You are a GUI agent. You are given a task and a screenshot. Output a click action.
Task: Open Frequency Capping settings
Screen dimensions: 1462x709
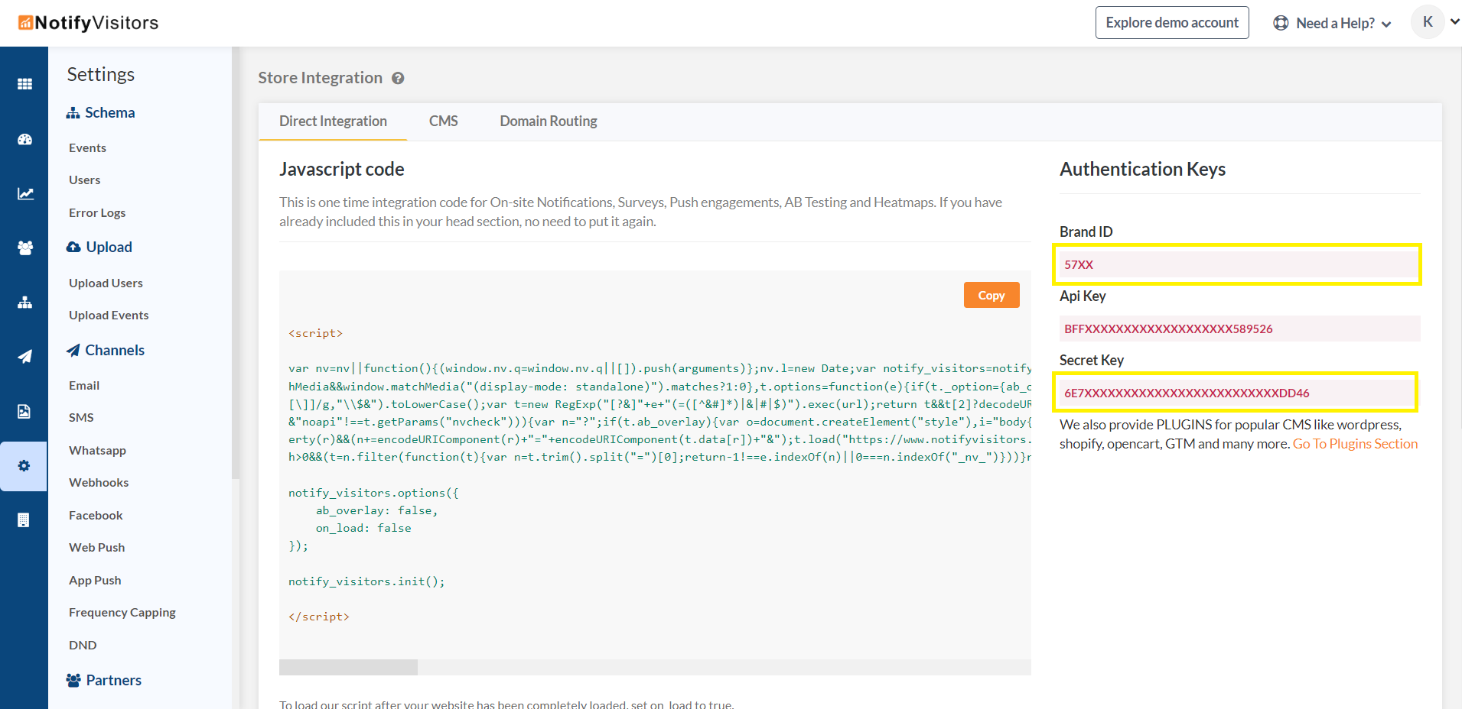click(x=122, y=613)
